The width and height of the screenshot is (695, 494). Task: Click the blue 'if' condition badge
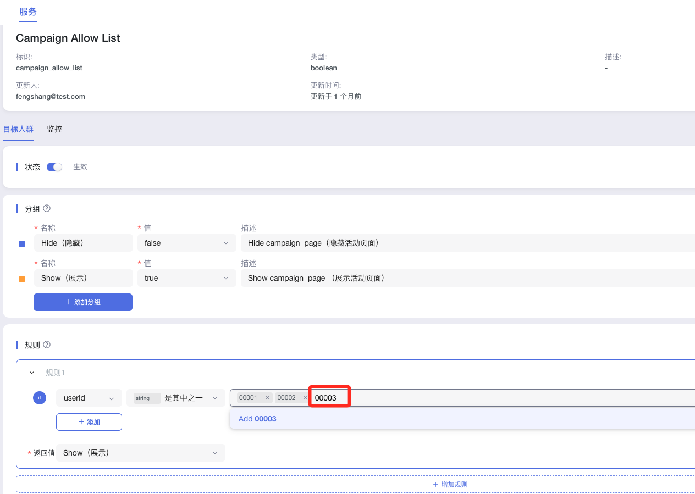40,398
